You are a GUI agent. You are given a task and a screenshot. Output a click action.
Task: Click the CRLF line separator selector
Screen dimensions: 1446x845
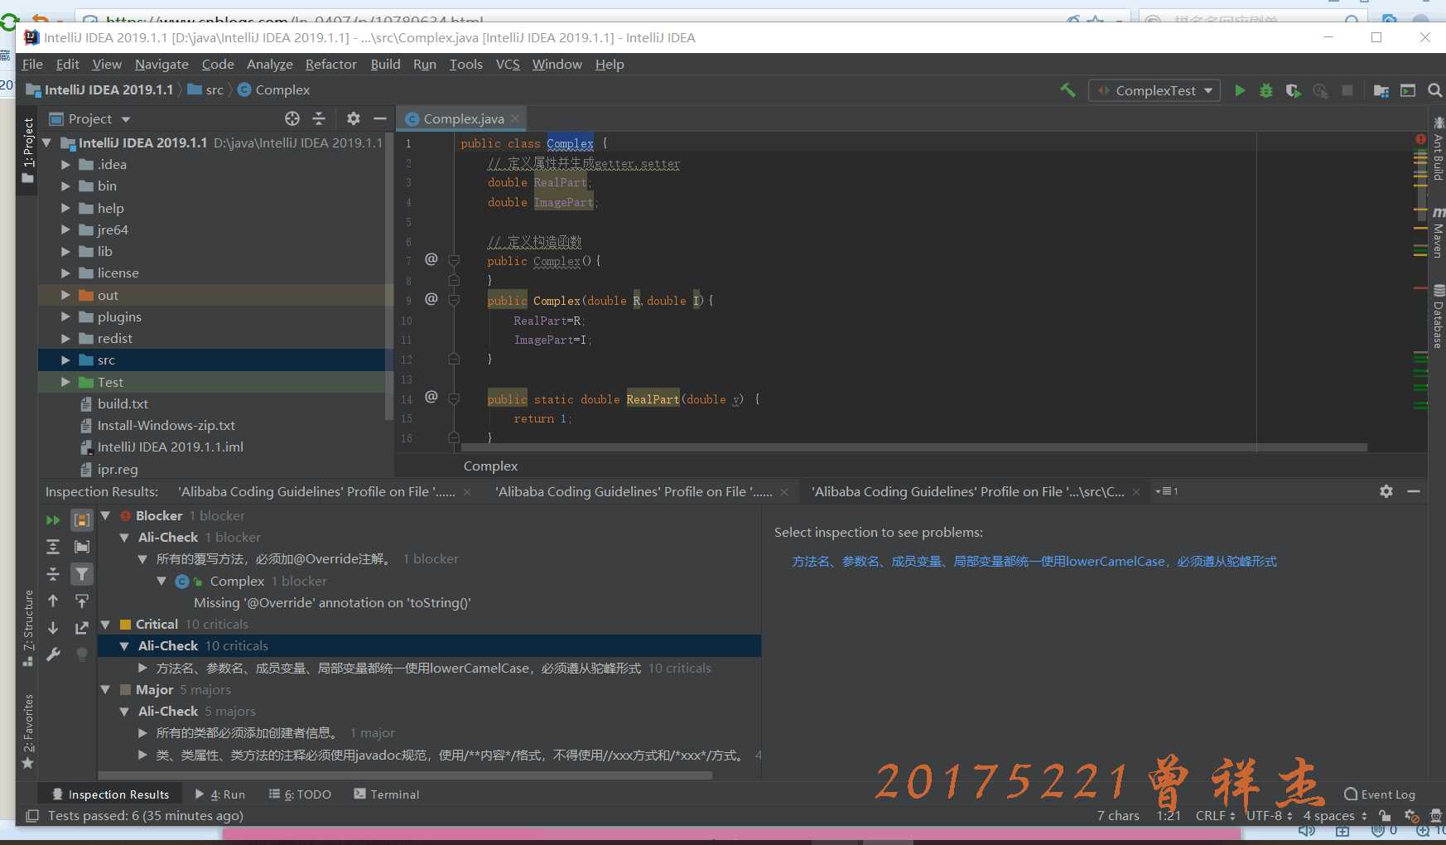(1215, 816)
